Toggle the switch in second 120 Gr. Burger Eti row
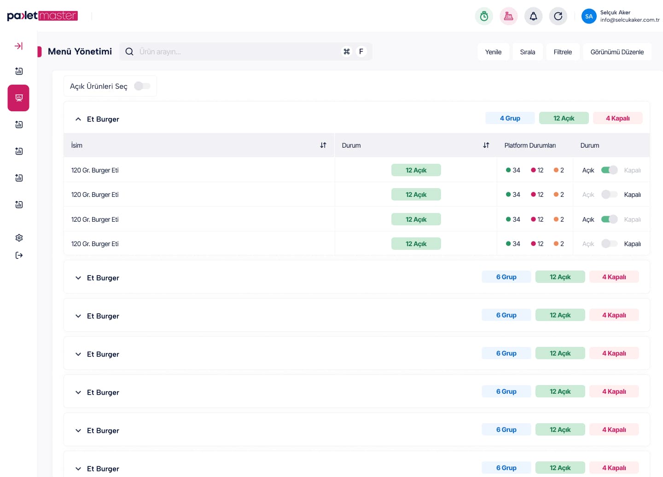Image resolution: width=663 pixels, height=477 pixels. pyautogui.click(x=609, y=195)
